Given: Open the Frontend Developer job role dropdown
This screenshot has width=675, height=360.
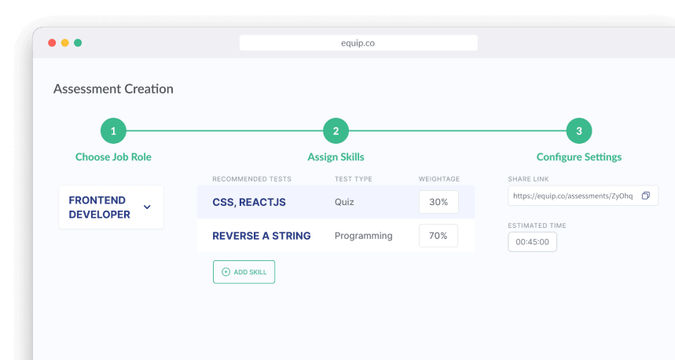Looking at the screenshot, I should click(111, 208).
